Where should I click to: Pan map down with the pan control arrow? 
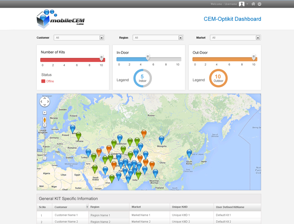coord(45,105)
